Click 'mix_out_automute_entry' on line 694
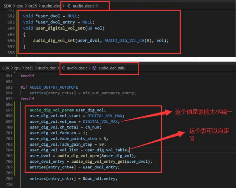Viewport: 236px width, 188px height. coord(109,93)
